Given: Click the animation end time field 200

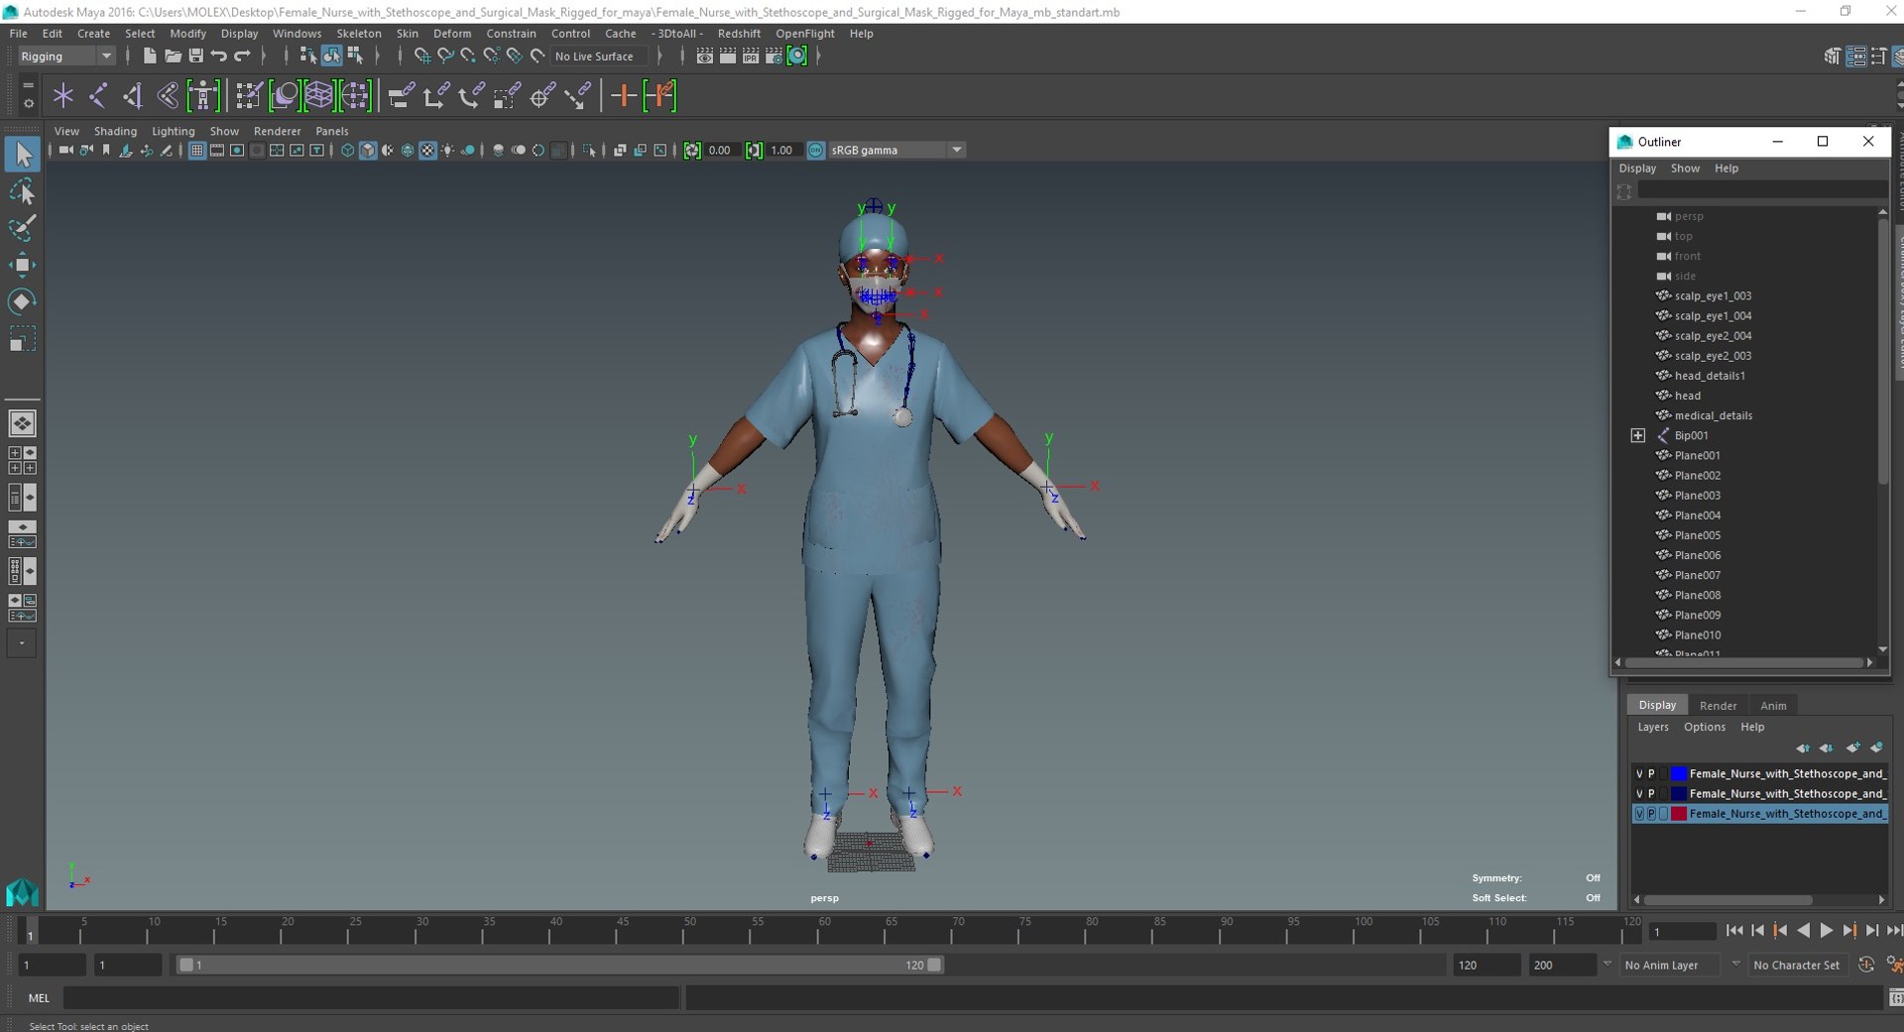Looking at the screenshot, I should point(1561,966).
